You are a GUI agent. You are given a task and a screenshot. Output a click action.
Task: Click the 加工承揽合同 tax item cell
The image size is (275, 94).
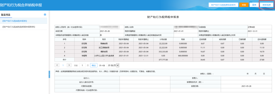[104, 47]
